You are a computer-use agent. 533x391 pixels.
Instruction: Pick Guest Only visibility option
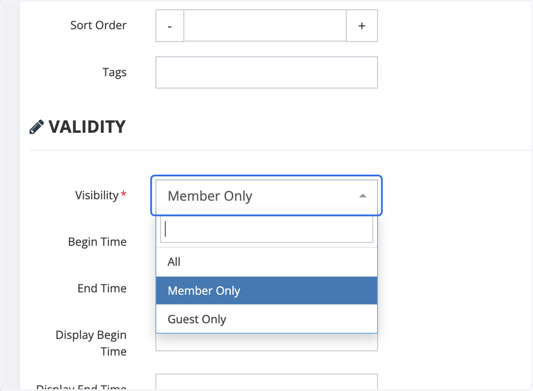pyautogui.click(x=266, y=319)
